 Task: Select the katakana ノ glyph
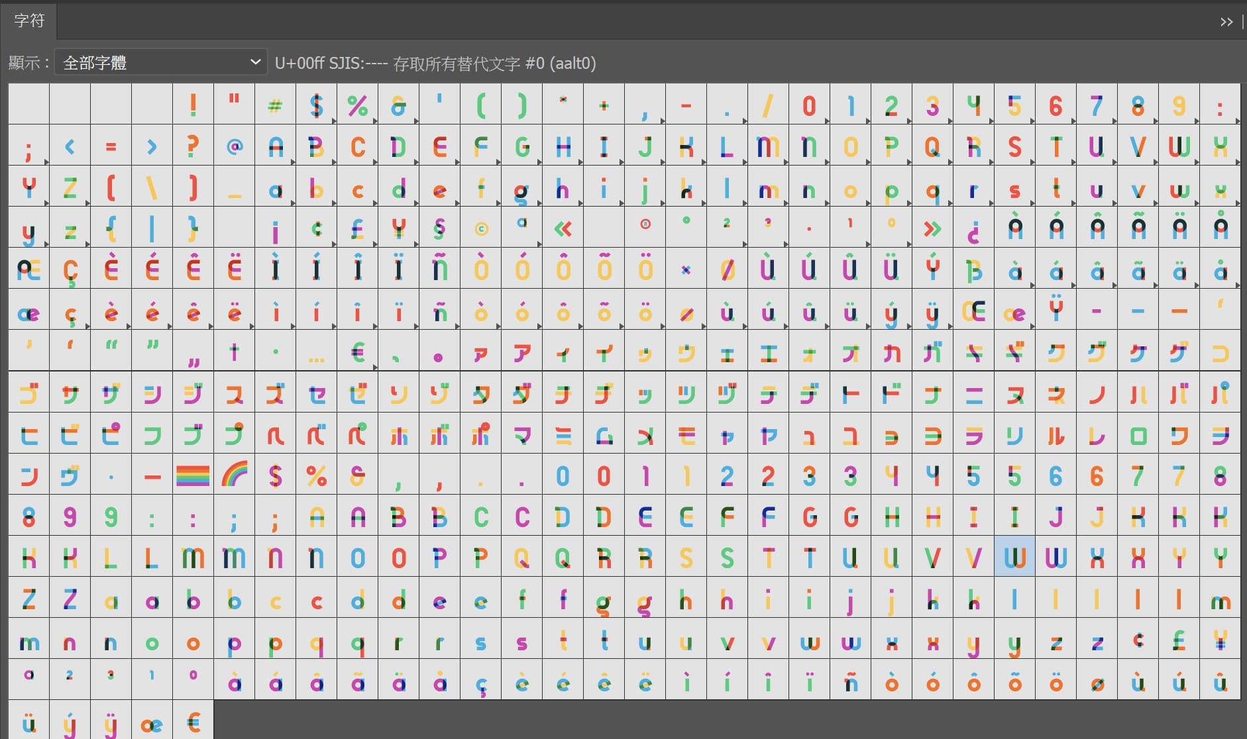[x=1097, y=393]
